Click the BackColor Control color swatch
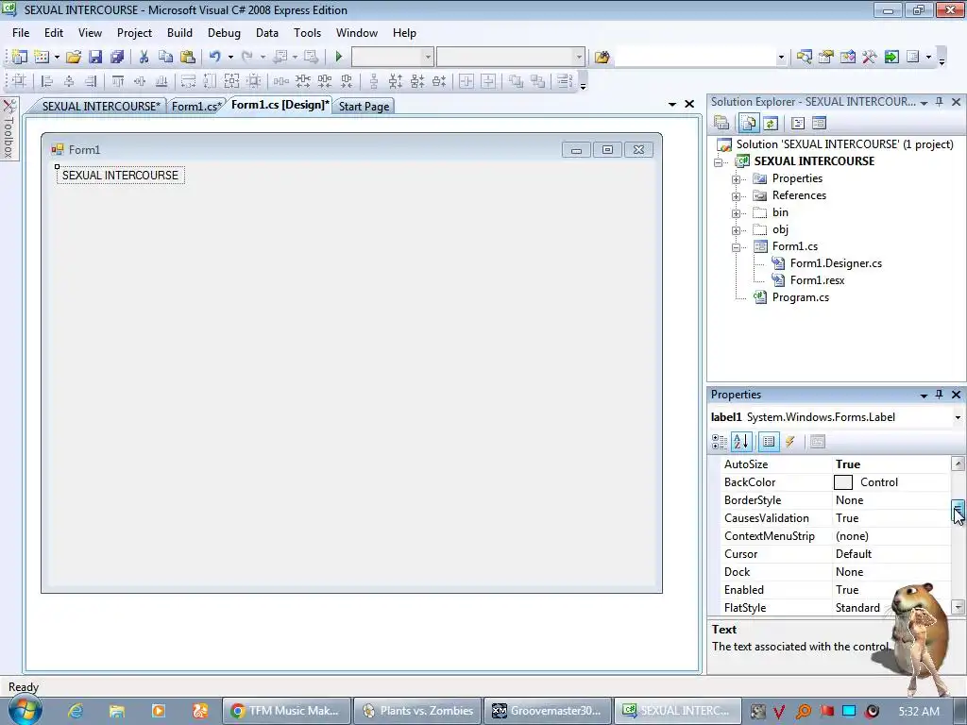The image size is (967, 725). click(x=842, y=482)
